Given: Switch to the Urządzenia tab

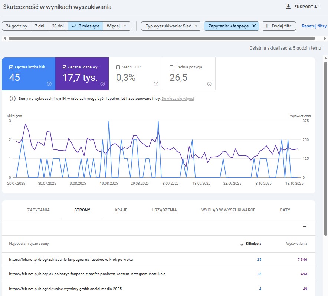Looking at the screenshot, I should (x=164, y=210).
